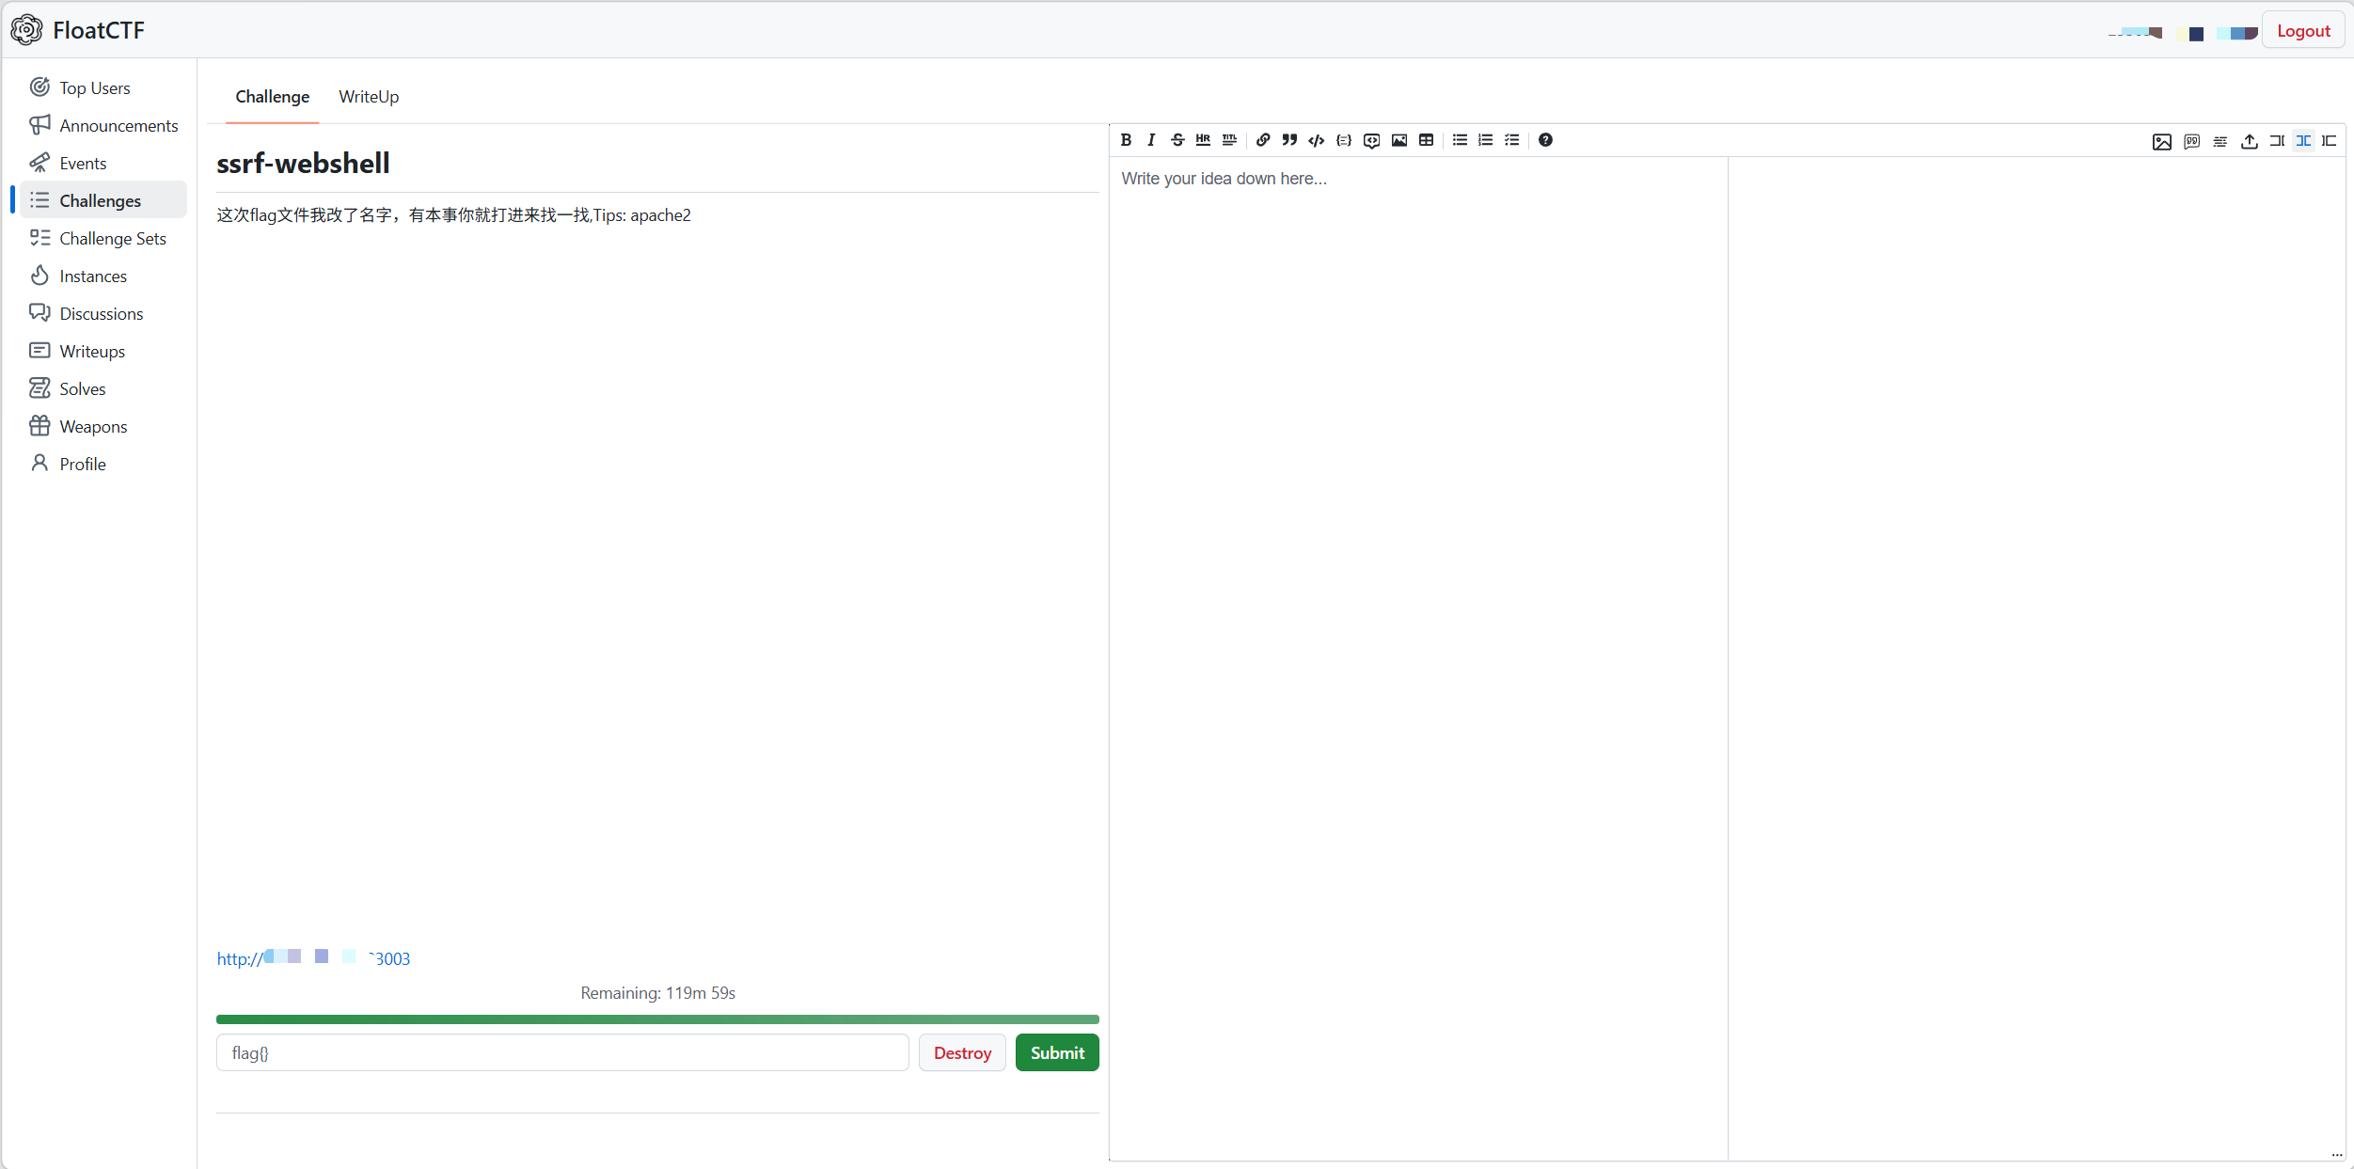Click the picture icon in right toolbar
Viewport: 2354px width, 1169px height.
click(x=2162, y=141)
